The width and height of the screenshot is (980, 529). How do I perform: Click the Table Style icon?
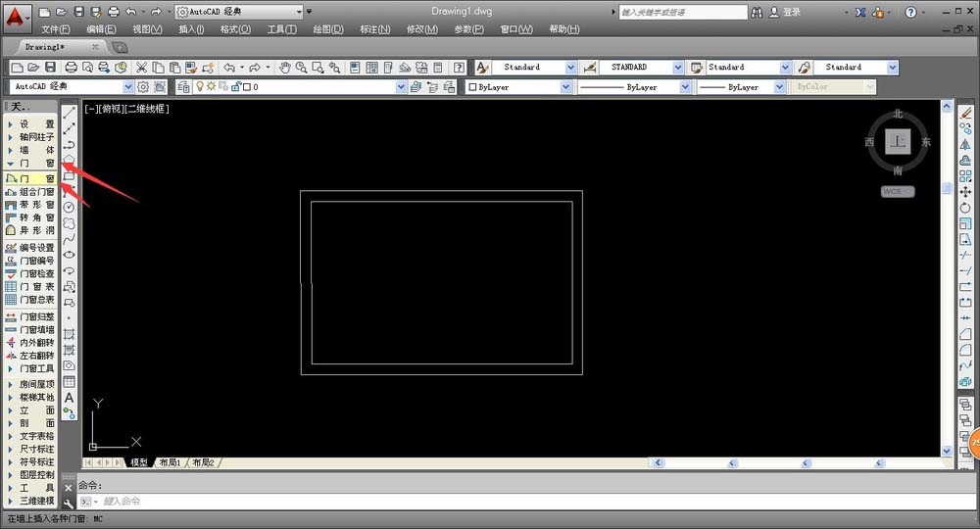coord(697,68)
